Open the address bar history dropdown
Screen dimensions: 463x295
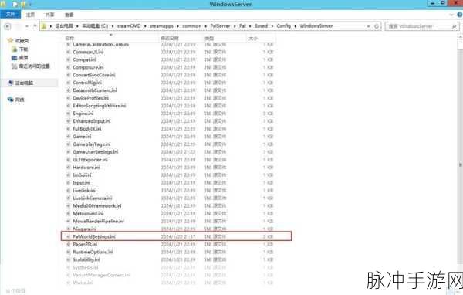click(369, 26)
